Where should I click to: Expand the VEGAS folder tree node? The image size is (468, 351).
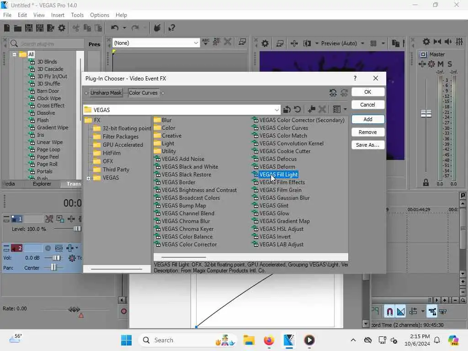coord(89,178)
